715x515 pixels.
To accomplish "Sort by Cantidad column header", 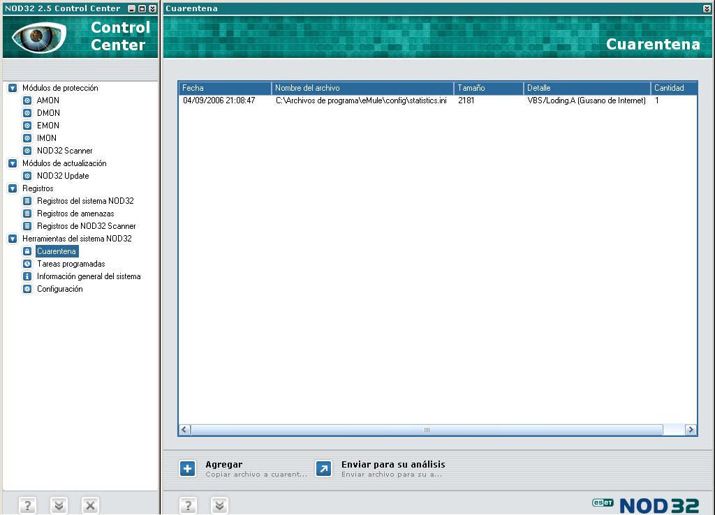I will (674, 88).
